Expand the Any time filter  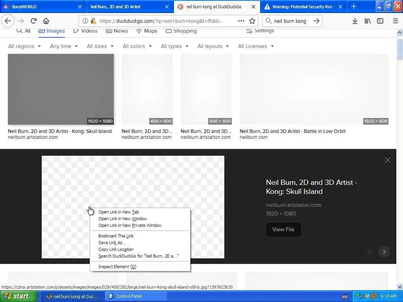[64, 46]
